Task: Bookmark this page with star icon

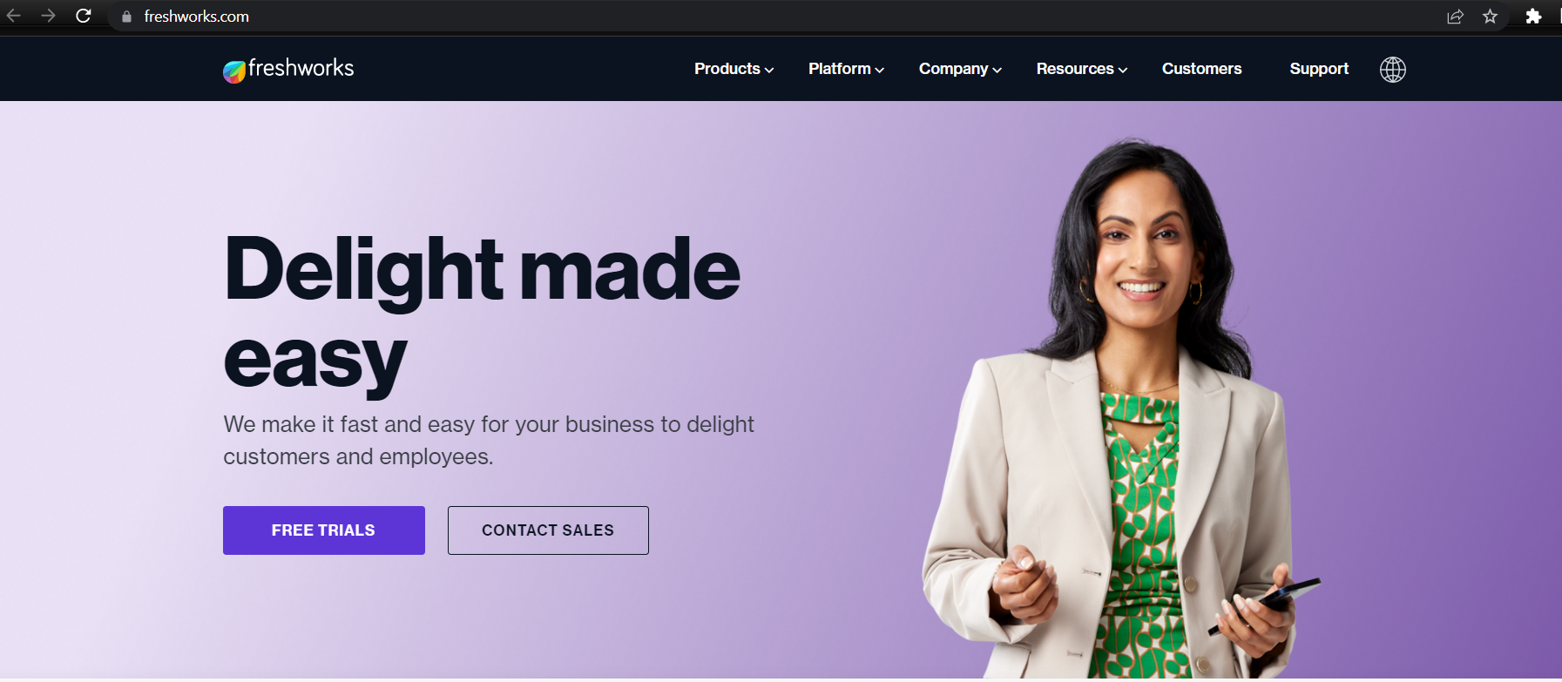Action: click(1490, 17)
